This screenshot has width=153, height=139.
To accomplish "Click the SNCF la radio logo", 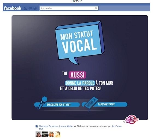I will coord(132,119).
